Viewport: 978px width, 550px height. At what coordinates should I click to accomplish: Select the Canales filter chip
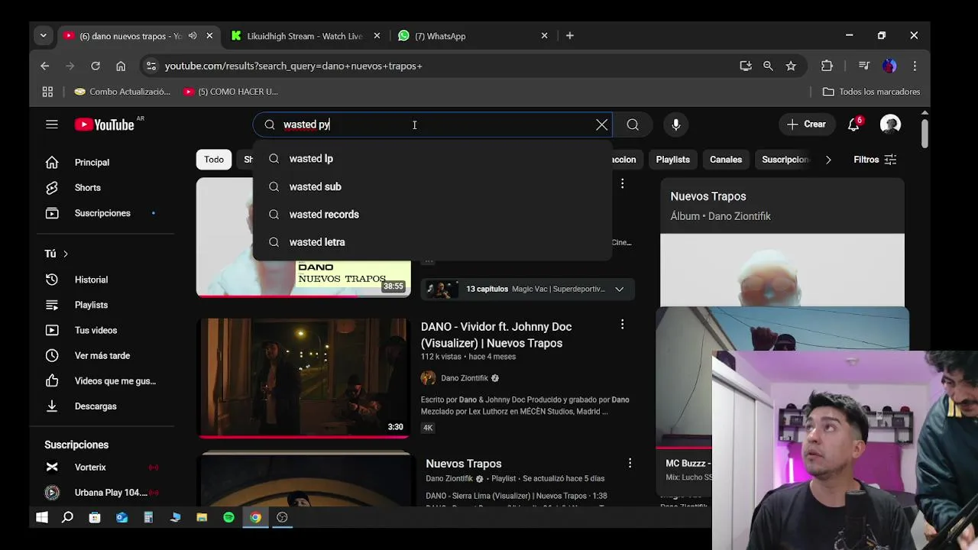(x=726, y=160)
